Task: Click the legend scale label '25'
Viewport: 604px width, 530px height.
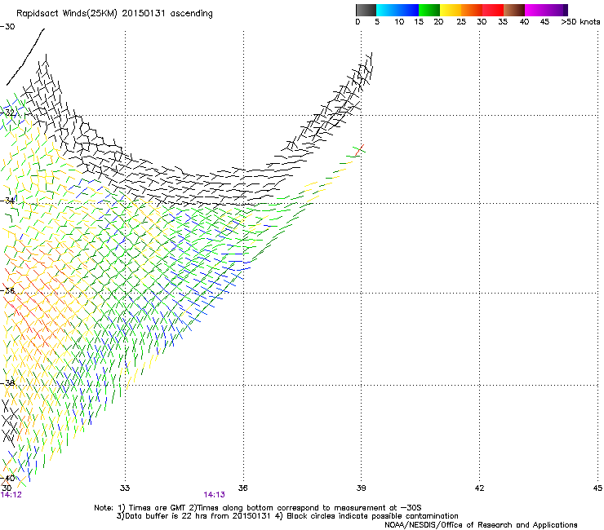Action: point(461,22)
